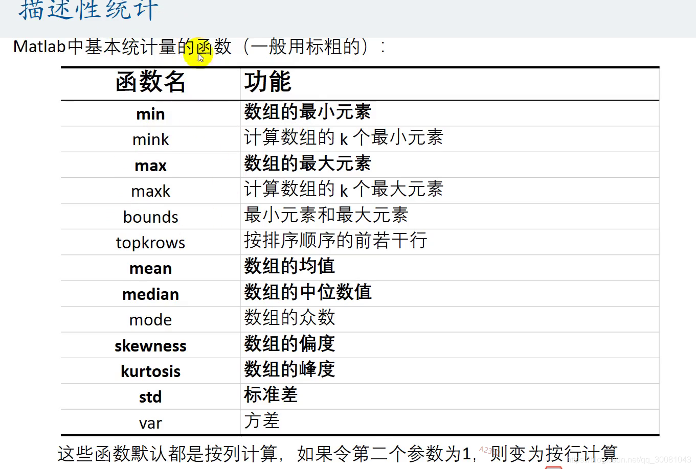Image resolution: width=696 pixels, height=469 pixels.
Task: Select the 'max' function name cell
Action: [151, 166]
